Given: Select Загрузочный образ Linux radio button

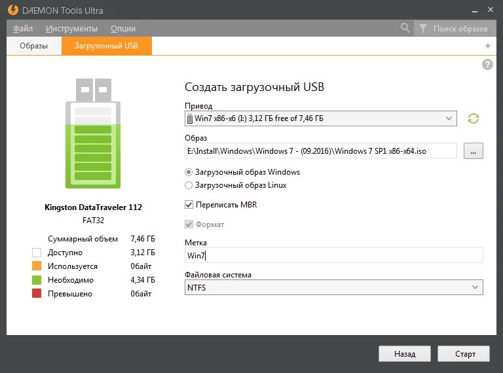Looking at the screenshot, I should [x=189, y=185].
